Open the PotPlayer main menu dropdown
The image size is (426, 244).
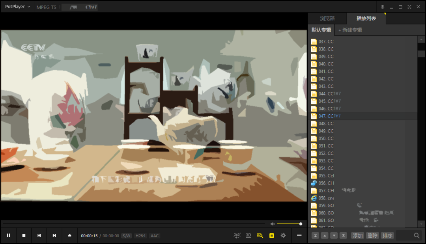coord(17,7)
